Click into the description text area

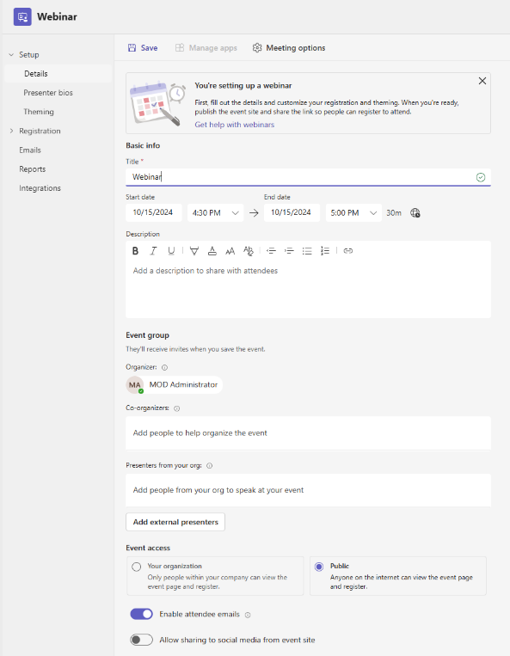click(308, 289)
